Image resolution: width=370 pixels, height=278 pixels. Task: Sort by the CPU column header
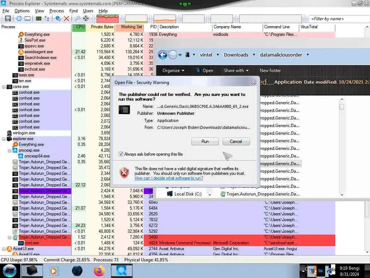tap(78, 27)
